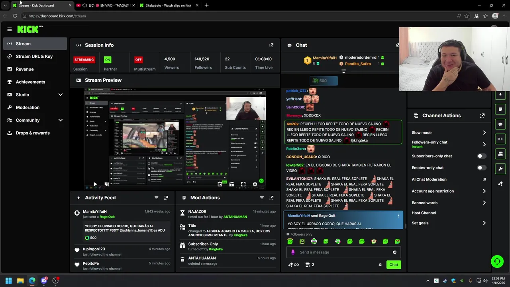
Task: Open stream preview settings gear
Action: click(255, 184)
